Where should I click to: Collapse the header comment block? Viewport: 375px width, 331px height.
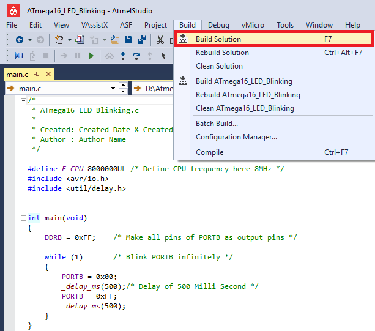[23, 101]
